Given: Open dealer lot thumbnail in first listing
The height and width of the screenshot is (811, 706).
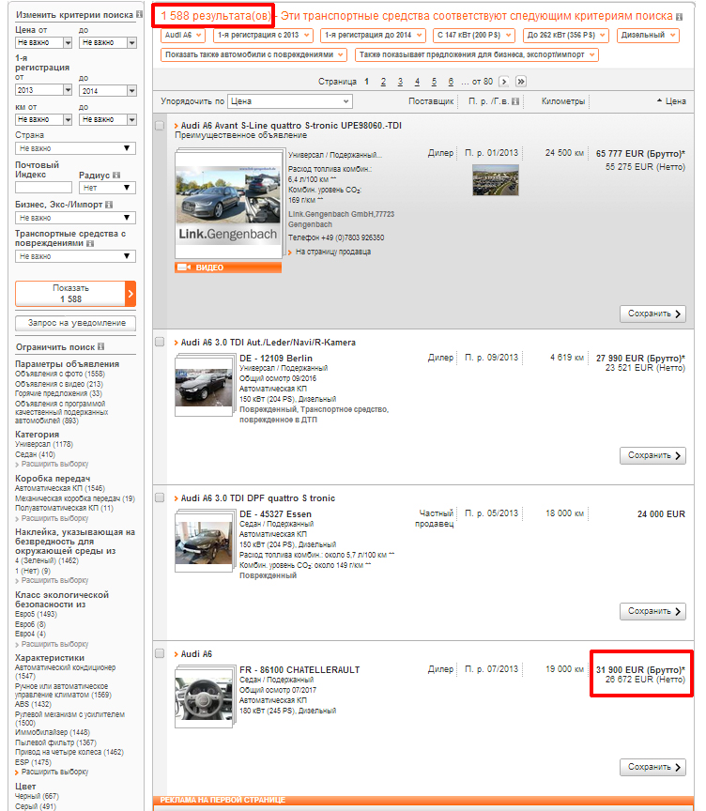Looking at the screenshot, I should (496, 180).
